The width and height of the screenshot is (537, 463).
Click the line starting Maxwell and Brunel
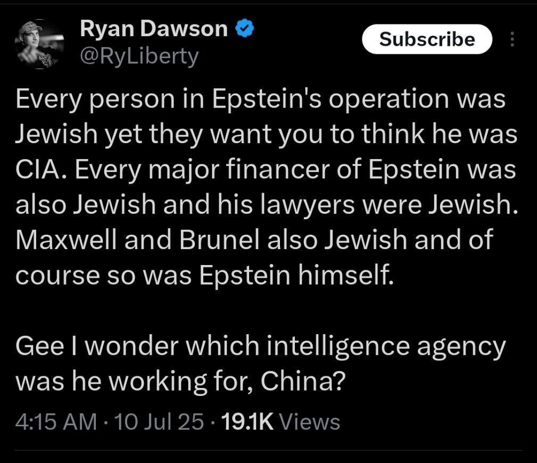(x=254, y=239)
